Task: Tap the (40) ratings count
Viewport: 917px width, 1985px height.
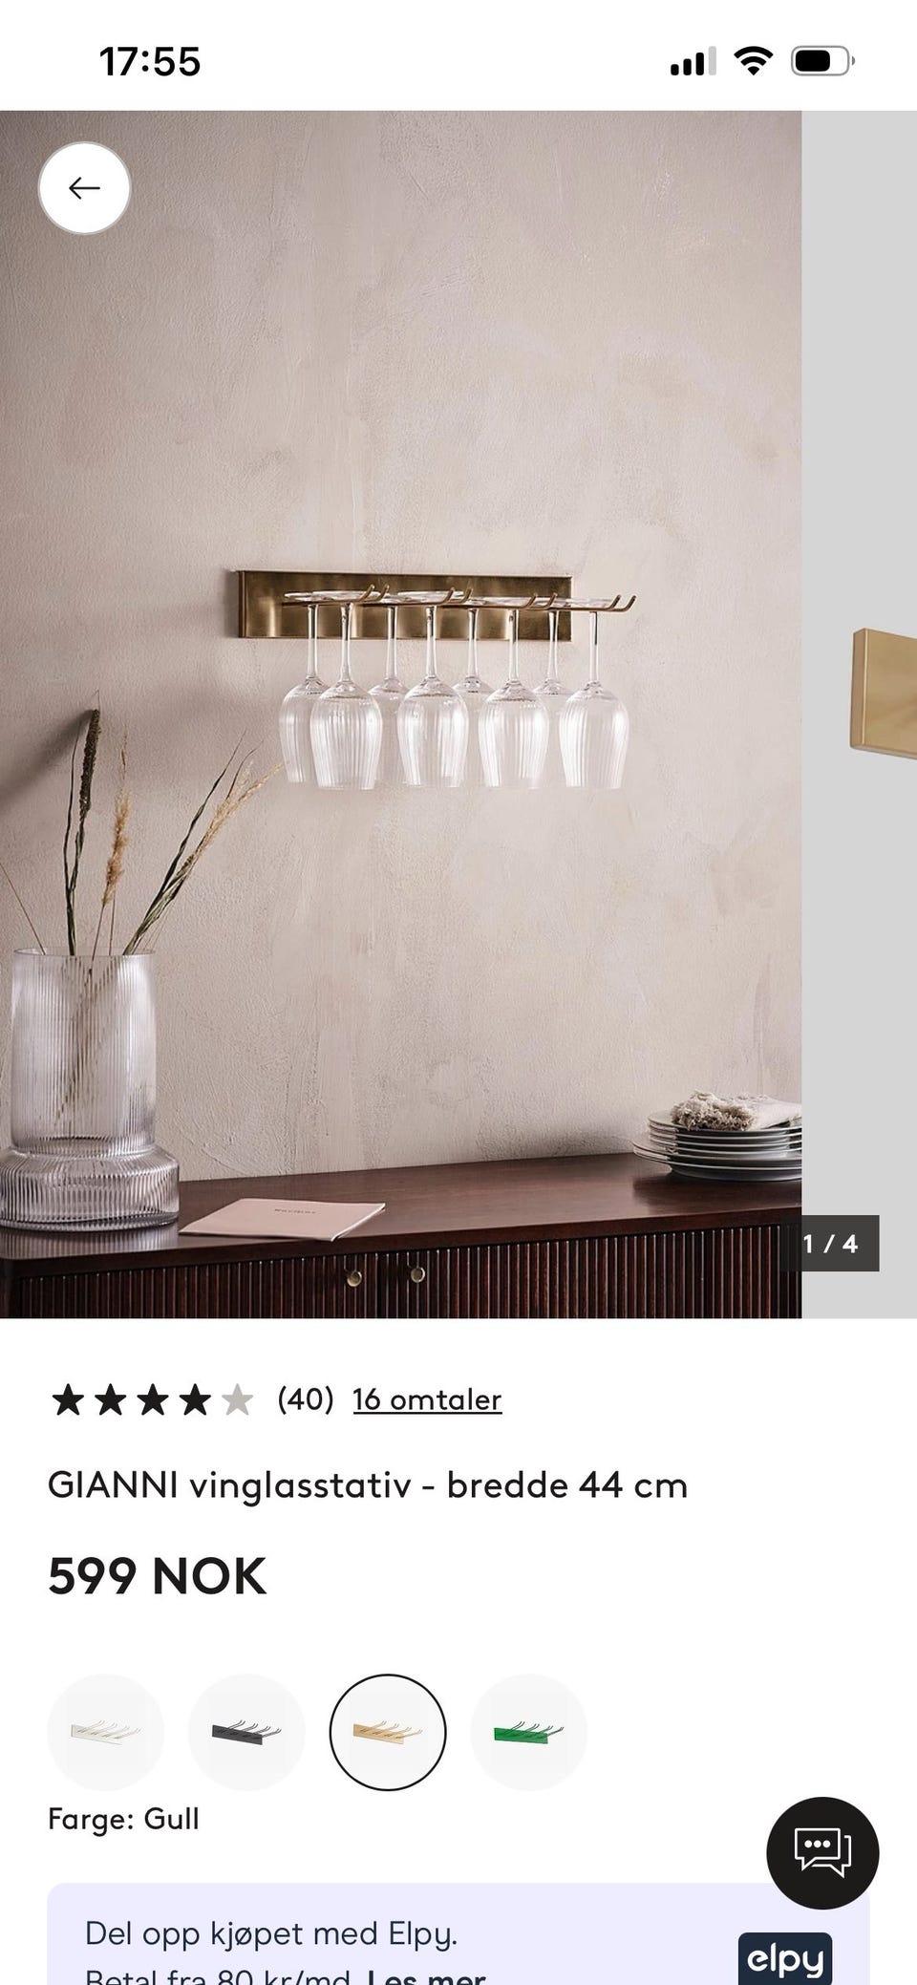Action: [306, 1399]
